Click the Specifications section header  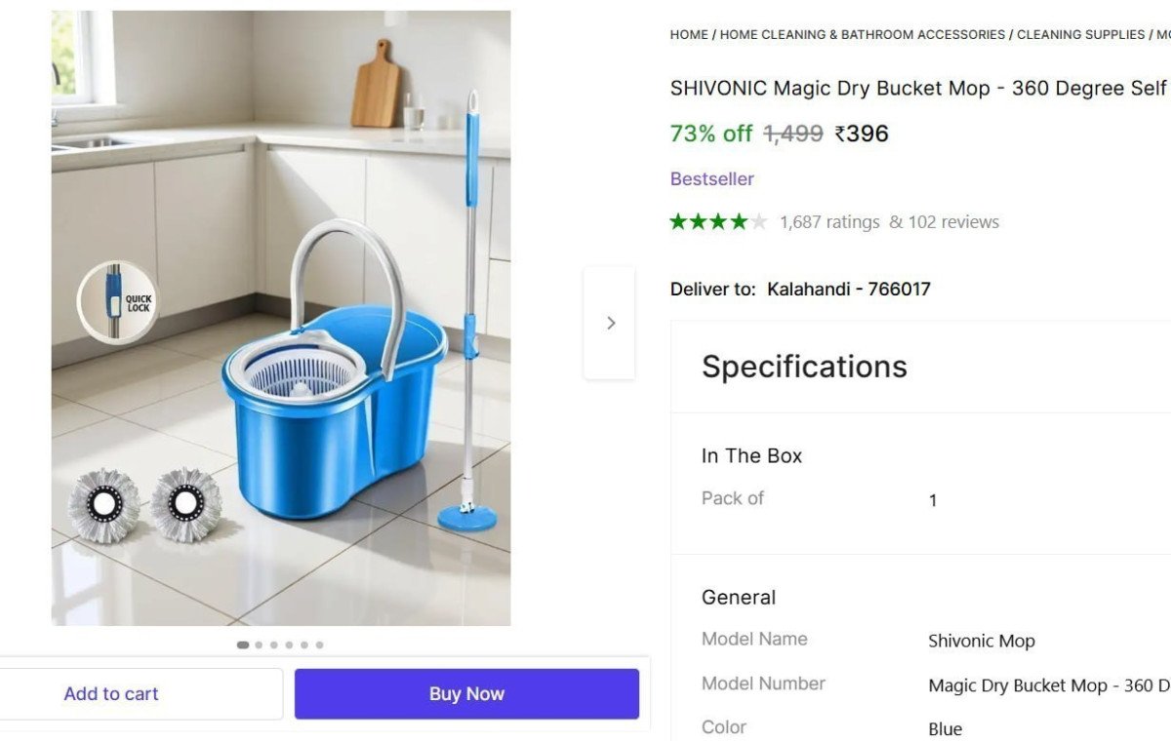coord(804,367)
